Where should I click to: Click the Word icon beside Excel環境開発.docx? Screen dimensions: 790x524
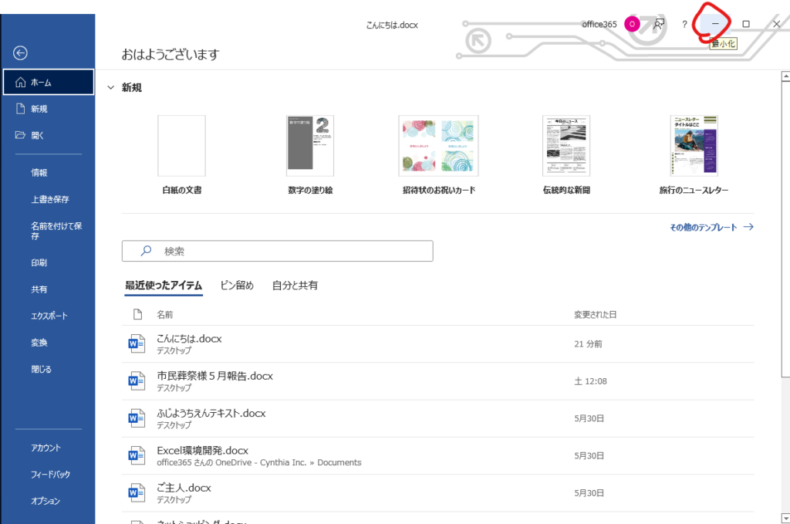[x=137, y=456]
